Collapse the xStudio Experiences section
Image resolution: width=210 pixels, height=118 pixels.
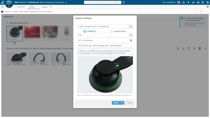point(7,23)
